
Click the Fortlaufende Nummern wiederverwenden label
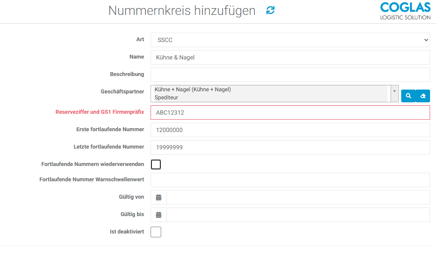pyautogui.click(x=92, y=164)
